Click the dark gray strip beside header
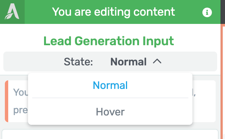Viewport: 225px width, 139px height. 223,12
